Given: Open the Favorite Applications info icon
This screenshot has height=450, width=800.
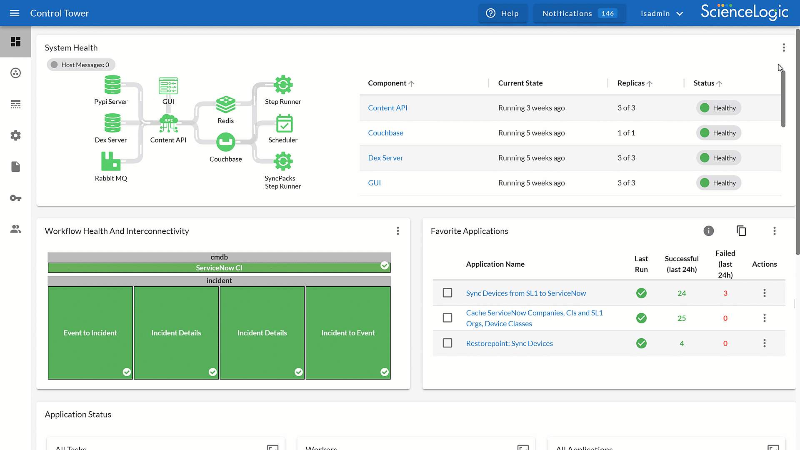Looking at the screenshot, I should (x=709, y=231).
